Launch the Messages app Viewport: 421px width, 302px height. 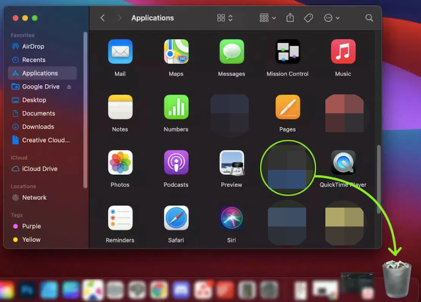232,52
